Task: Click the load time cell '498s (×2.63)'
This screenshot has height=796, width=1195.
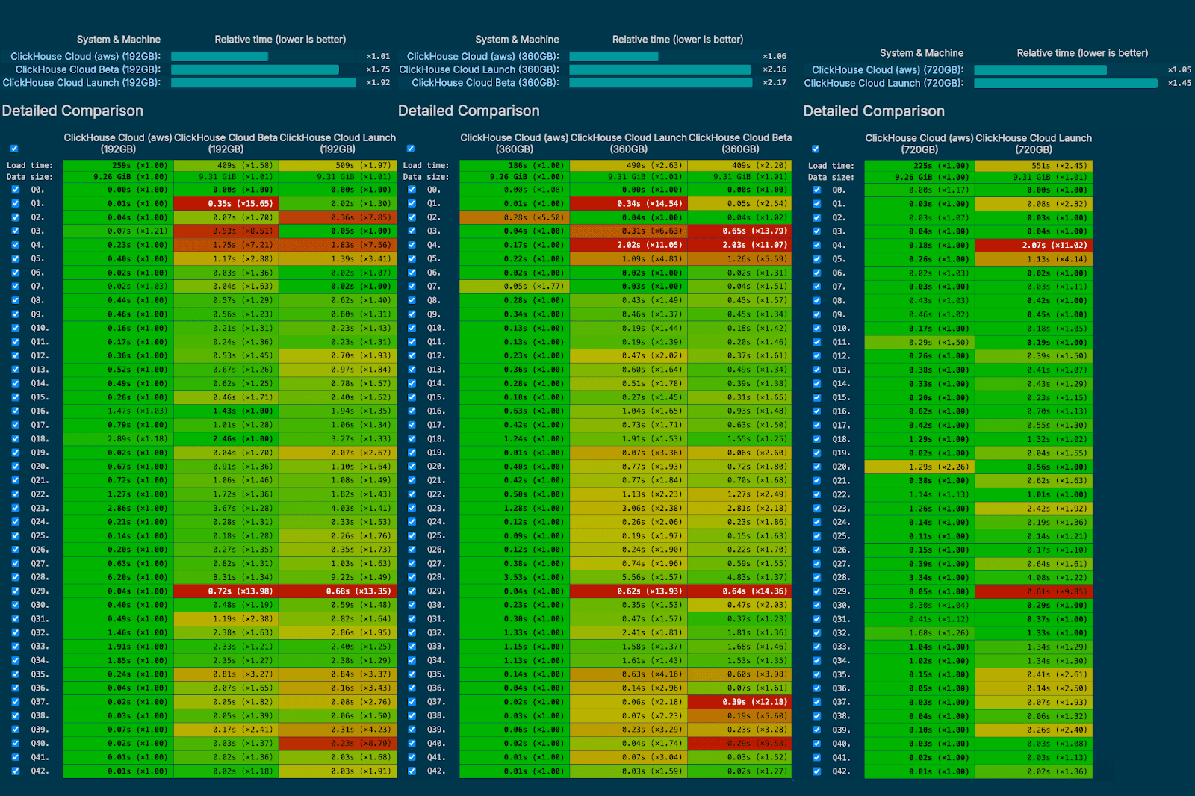Action: pyautogui.click(x=628, y=165)
